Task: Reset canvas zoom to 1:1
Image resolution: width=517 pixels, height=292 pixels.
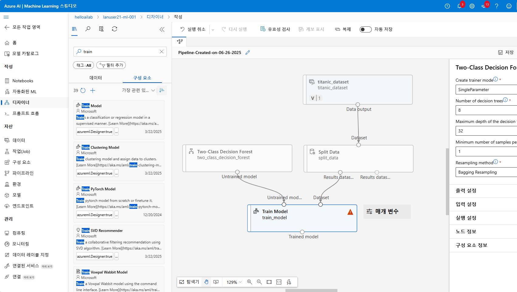Action: coord(279,282)
